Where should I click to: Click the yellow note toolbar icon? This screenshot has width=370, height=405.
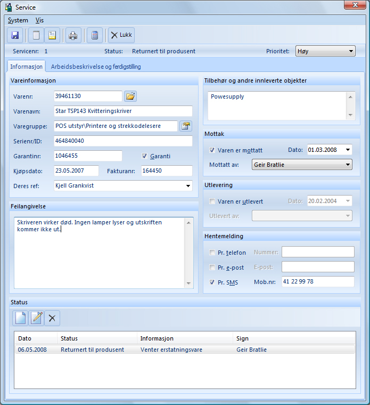click(x=52, y=35)
